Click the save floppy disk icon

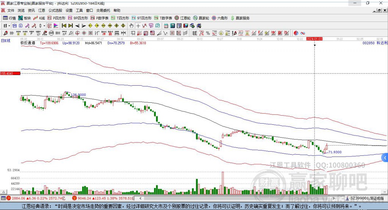click(x=186, y=26)
